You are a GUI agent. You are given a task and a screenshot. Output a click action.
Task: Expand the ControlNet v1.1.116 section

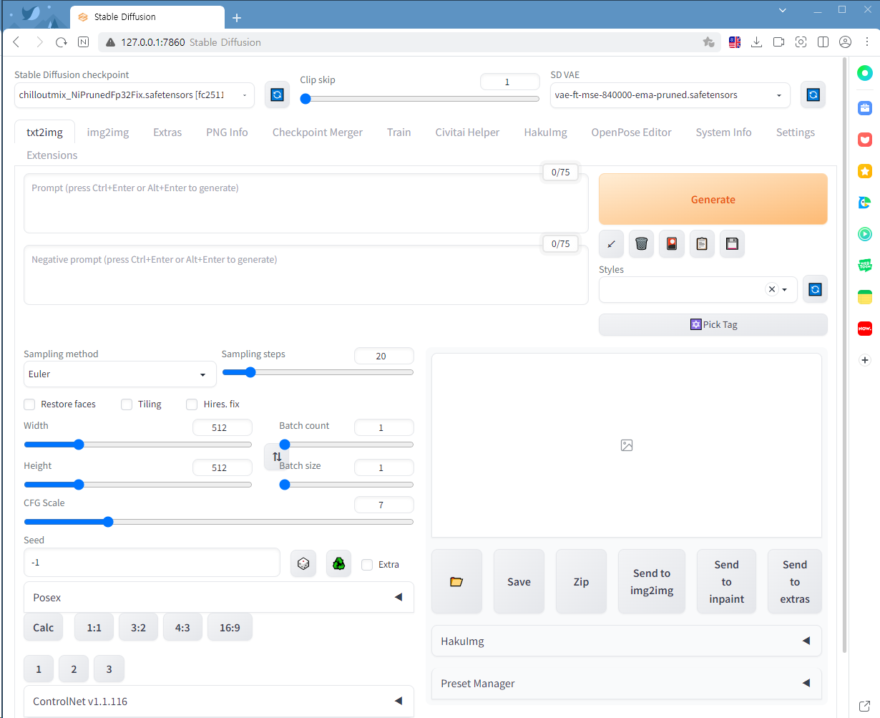click(x=219, y=702)
